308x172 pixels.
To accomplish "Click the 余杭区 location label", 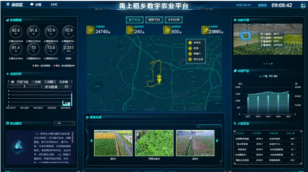I will click(x=17, y=5).
